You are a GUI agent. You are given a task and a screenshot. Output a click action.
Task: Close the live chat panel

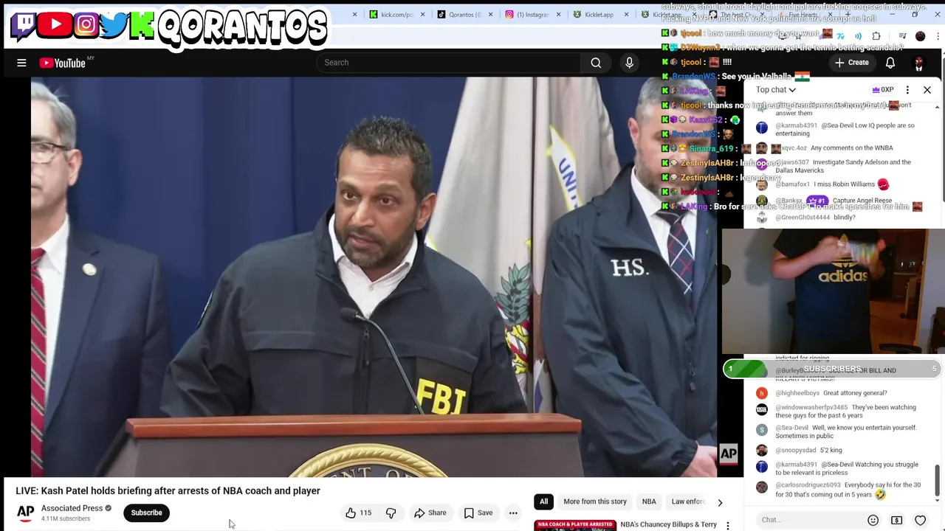(927, 90)
